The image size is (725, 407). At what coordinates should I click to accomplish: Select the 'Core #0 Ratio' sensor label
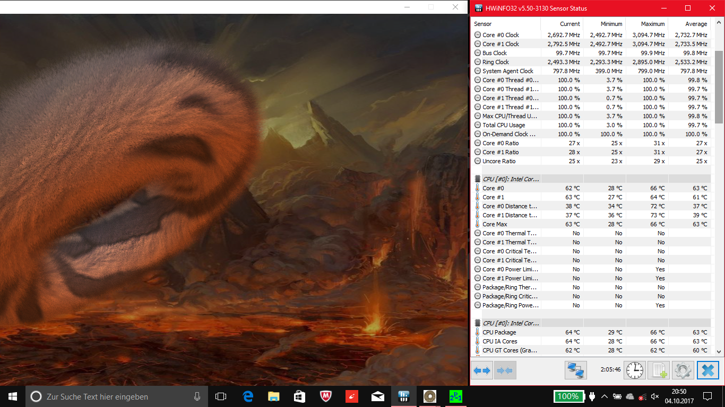pyautogui.click(x=500, y=143)
